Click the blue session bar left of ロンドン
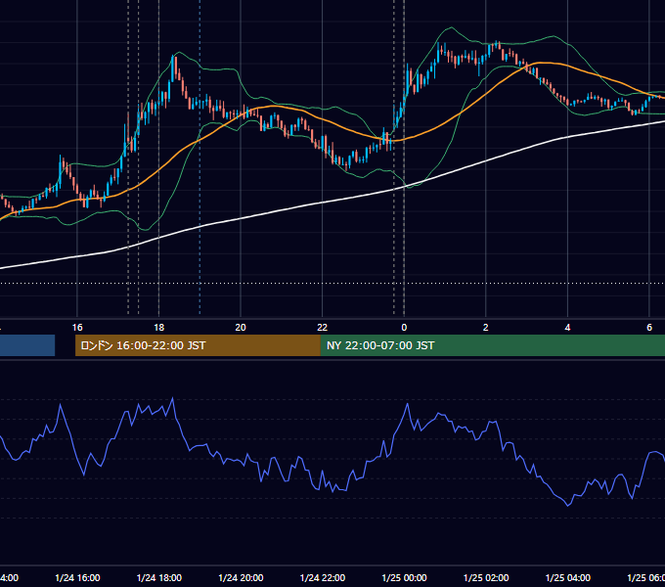Viewport: 665px width, 587px height. click(x=27, y=345)
